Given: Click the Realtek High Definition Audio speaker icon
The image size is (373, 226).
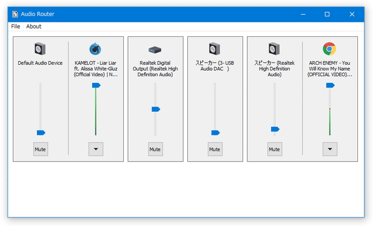Looking at the screenshot, I should click(x=274, y=49).
